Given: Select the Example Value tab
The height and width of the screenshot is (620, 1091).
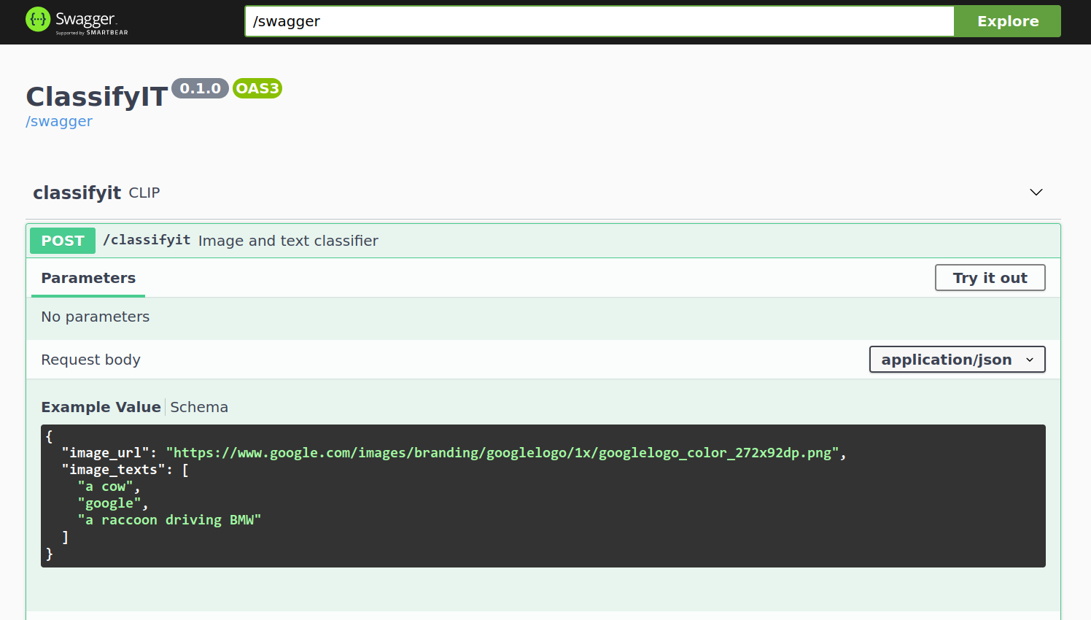Looking at the screenshot, I should [101, 406].
